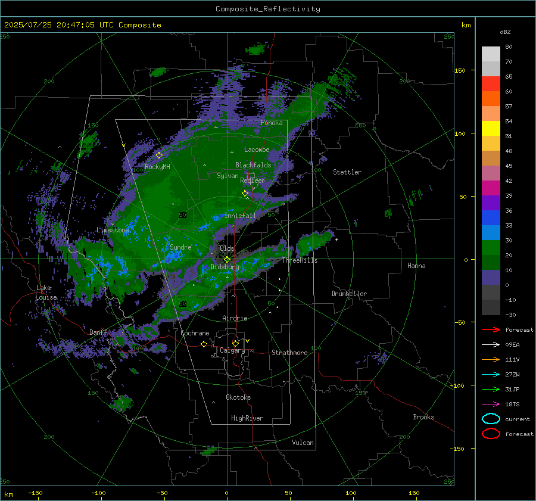This screenshot has width=536, height=501.
Task: Click the red forecast arrow in legend
Action: [x=491, y=329]
